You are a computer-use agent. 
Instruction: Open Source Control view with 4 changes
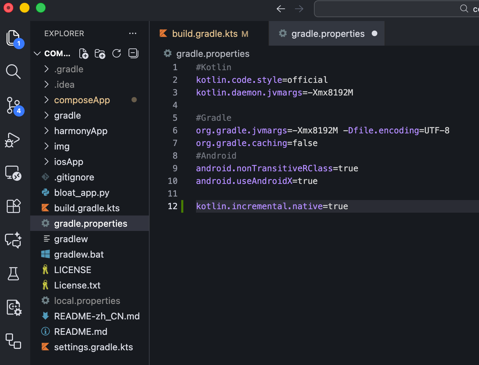(x=13, y=106)
